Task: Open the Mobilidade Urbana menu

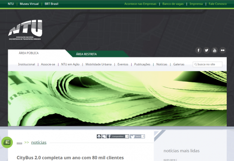Action: point(99,64)
